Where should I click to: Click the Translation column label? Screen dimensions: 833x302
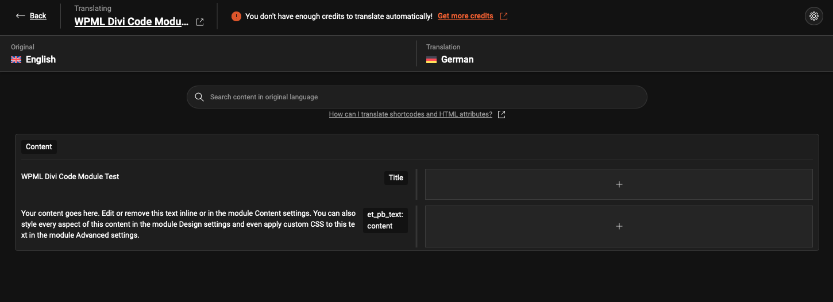click(444, 47)
